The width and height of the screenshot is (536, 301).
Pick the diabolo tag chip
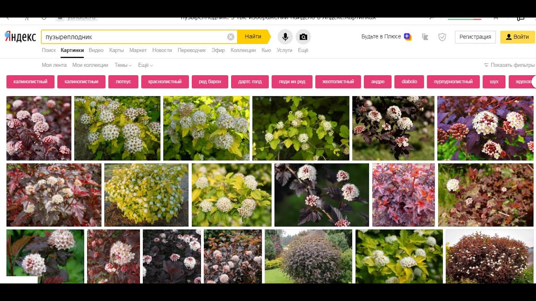pos(409,82)
